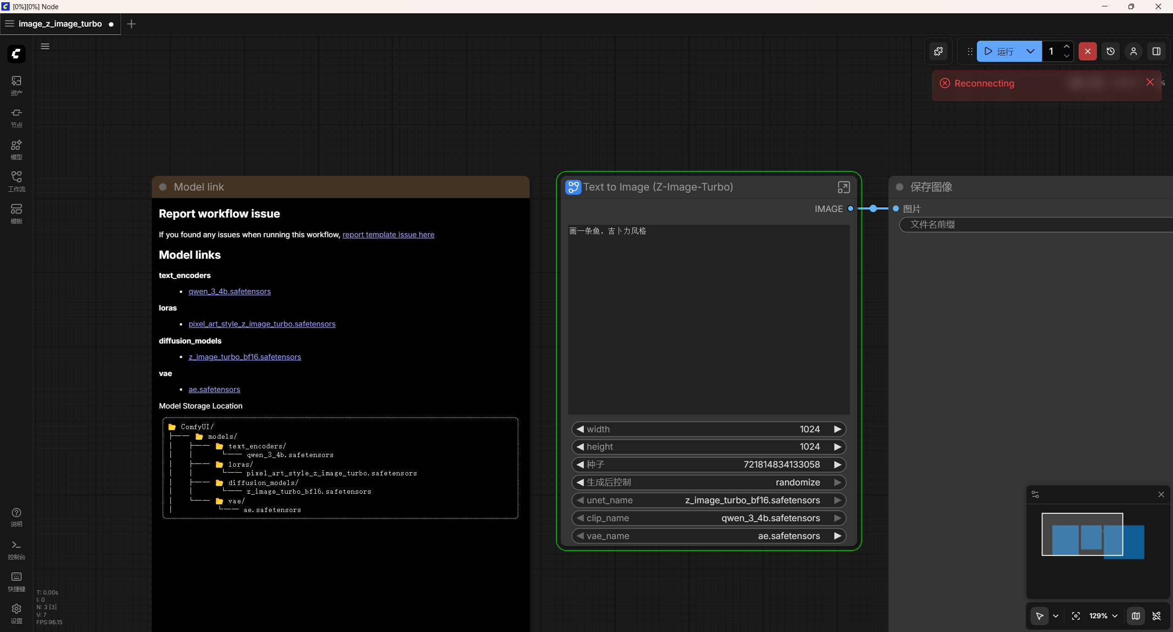The height and width of the screenshot is (632, 1173).
Task: Collapse the Model link node dot
Action: point(163,187)
